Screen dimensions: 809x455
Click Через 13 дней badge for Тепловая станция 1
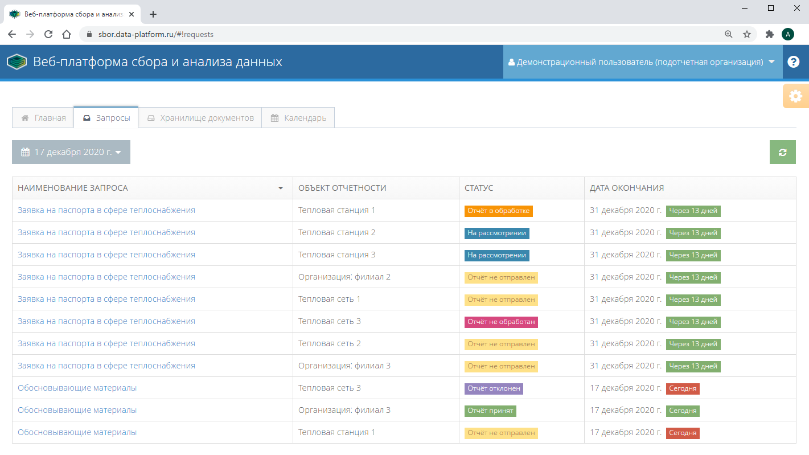[693, 211]
